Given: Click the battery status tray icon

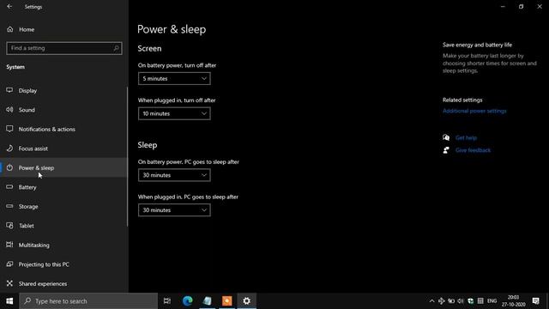Looking at the screenshot, I should [451, 301].
